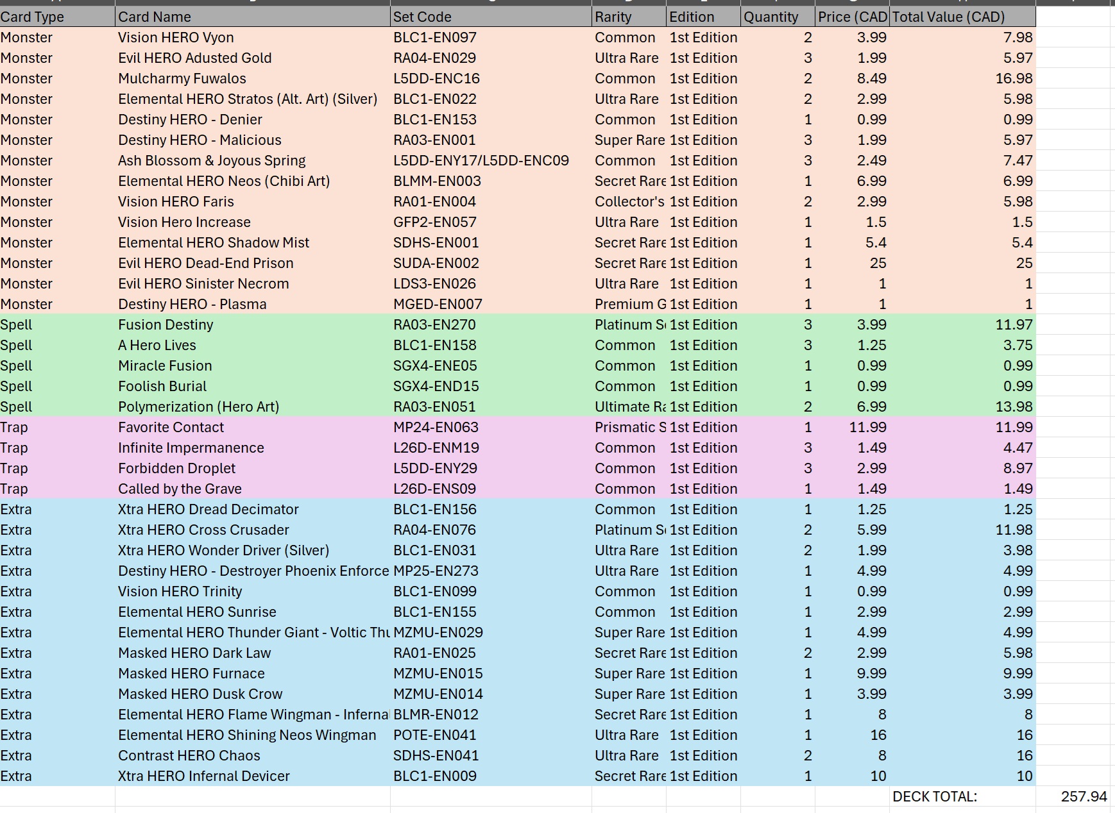1115x813 pixels.
Task: Click the 'Set Code' column header
Action: [x=491, y=17]
